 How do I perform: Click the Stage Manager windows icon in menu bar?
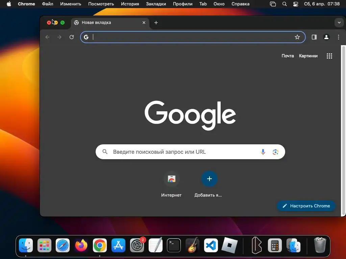pos(273,4)
